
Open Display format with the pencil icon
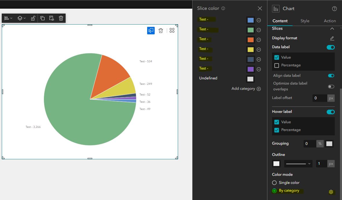point(332,38)
